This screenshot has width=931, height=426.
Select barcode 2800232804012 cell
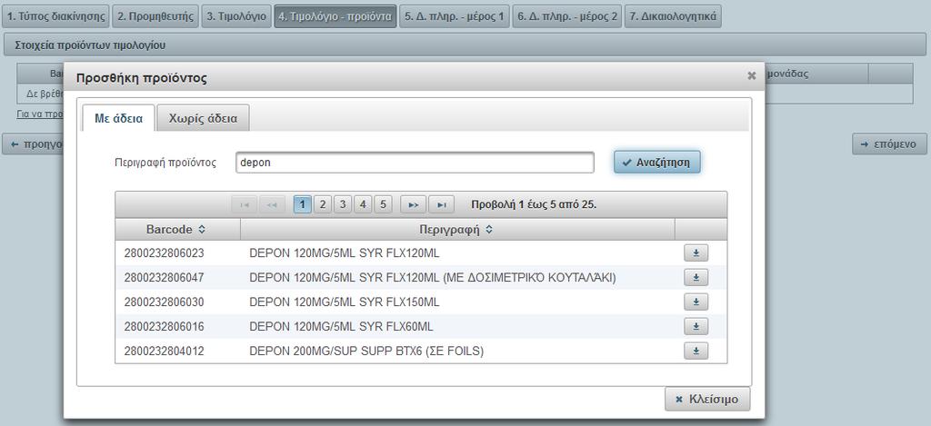point(164,352)
